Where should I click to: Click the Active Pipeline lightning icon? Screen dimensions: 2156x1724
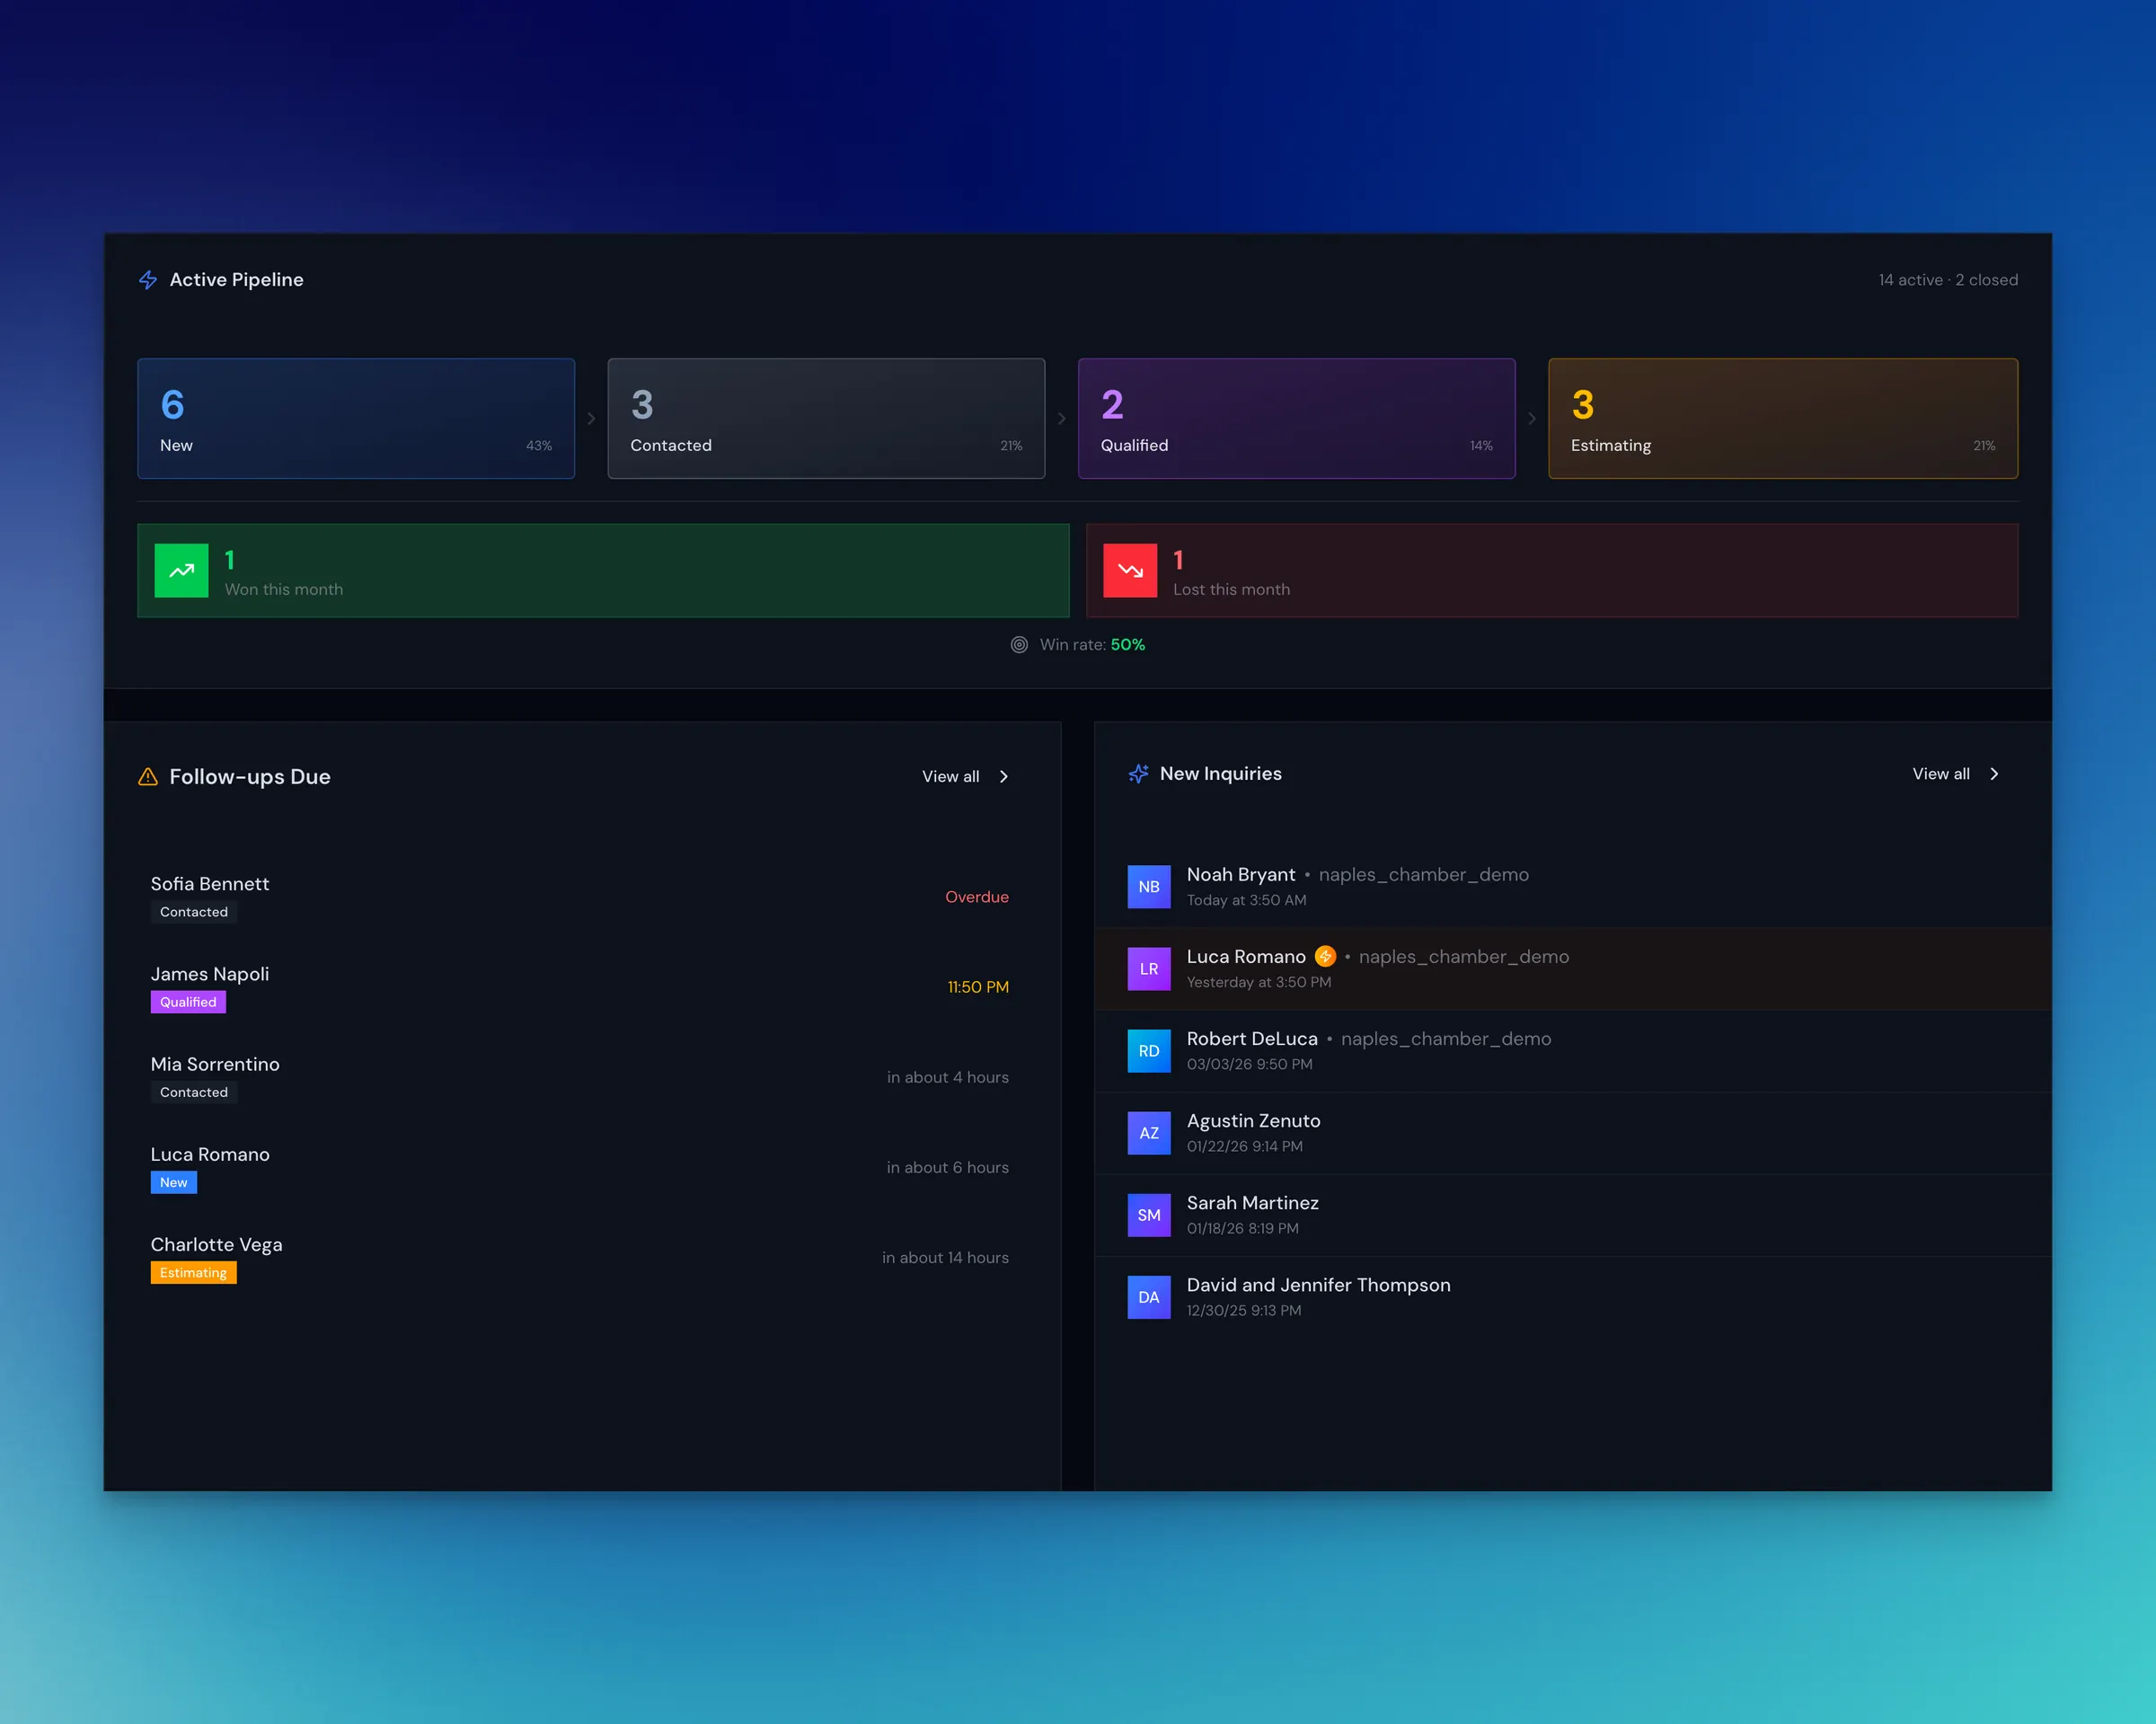pyautogui.click(x=148, y=280)
